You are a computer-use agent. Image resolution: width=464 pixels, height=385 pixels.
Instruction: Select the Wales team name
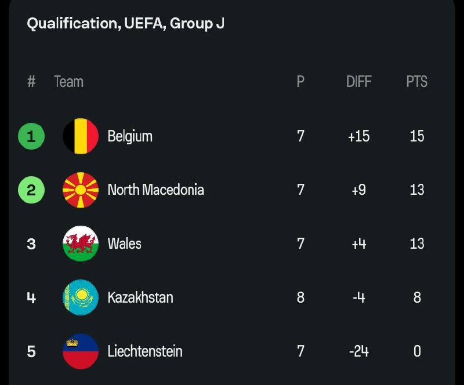click(x=124, y=244)
